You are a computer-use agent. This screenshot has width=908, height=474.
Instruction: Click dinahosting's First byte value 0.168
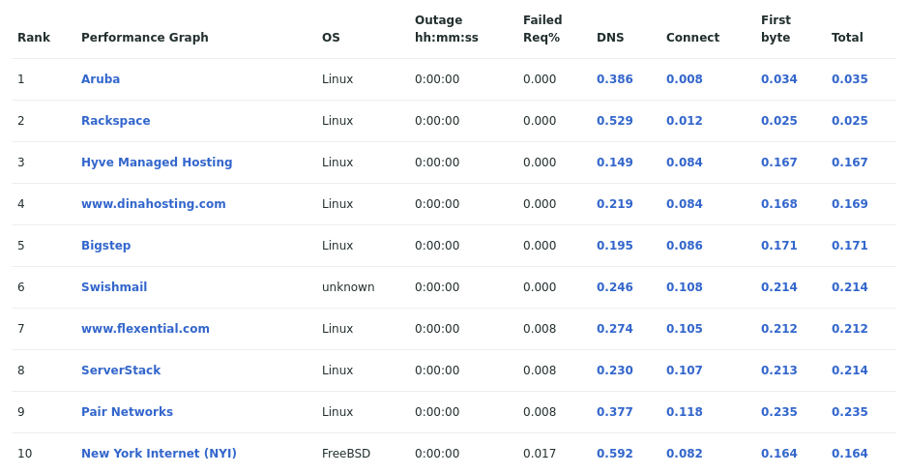pyautogui.click(x=778, y=204)
